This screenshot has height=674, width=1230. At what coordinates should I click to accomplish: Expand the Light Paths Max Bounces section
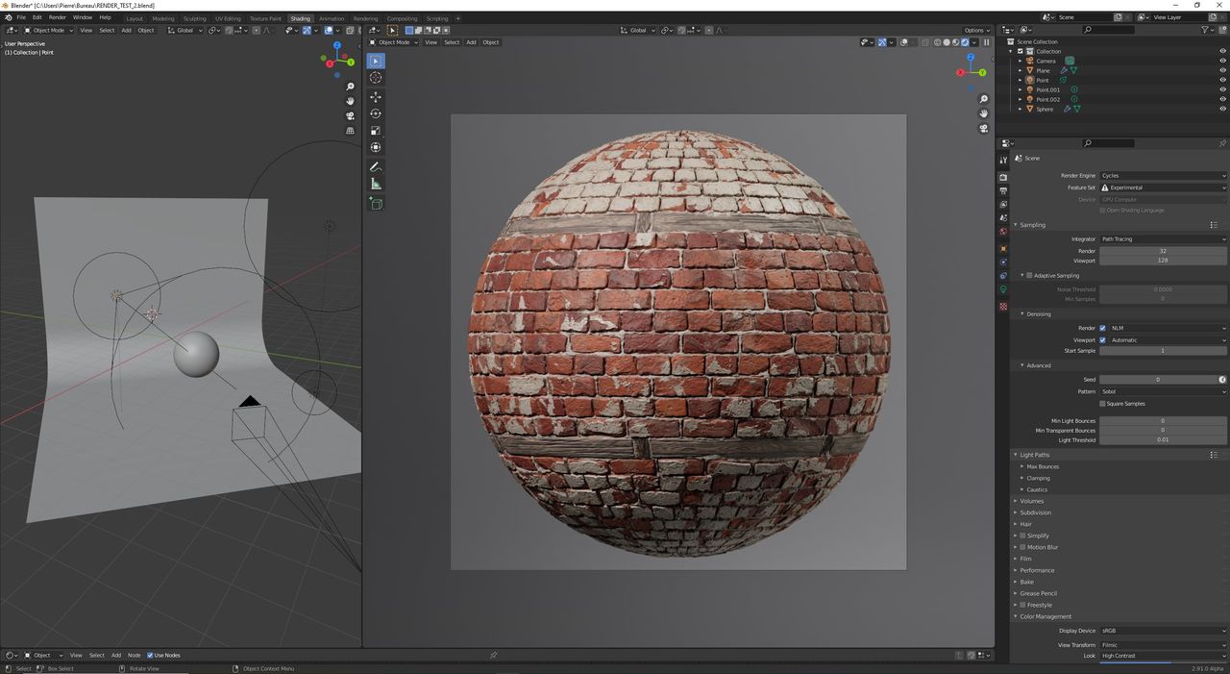pyautogui.click(x=1043, y=466)
